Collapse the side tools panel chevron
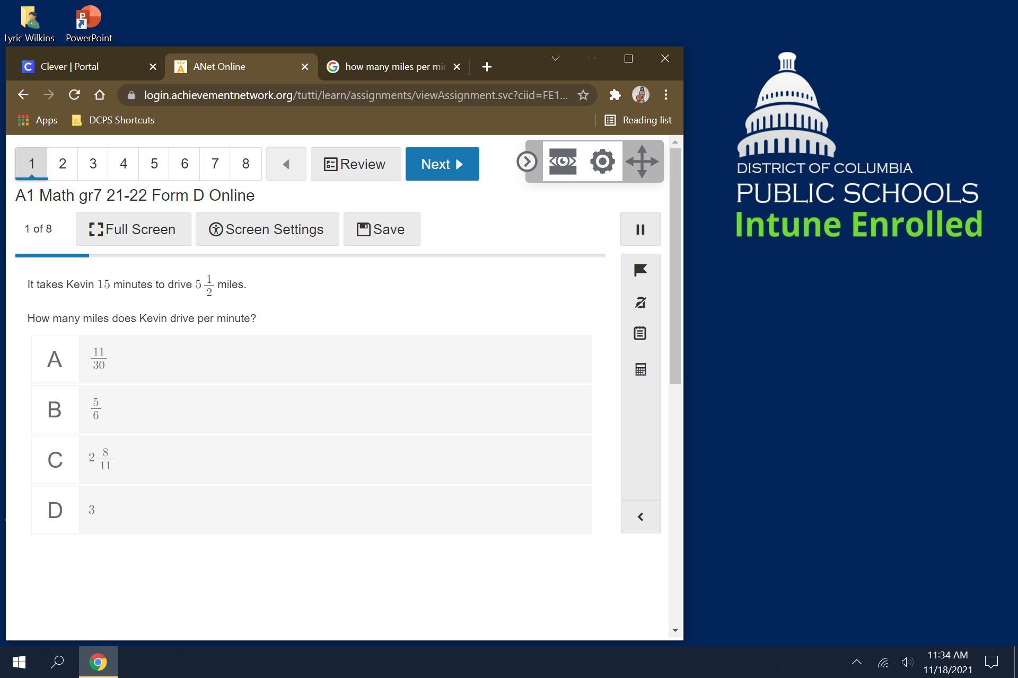The image size is (1018, 678). [640, 517]
